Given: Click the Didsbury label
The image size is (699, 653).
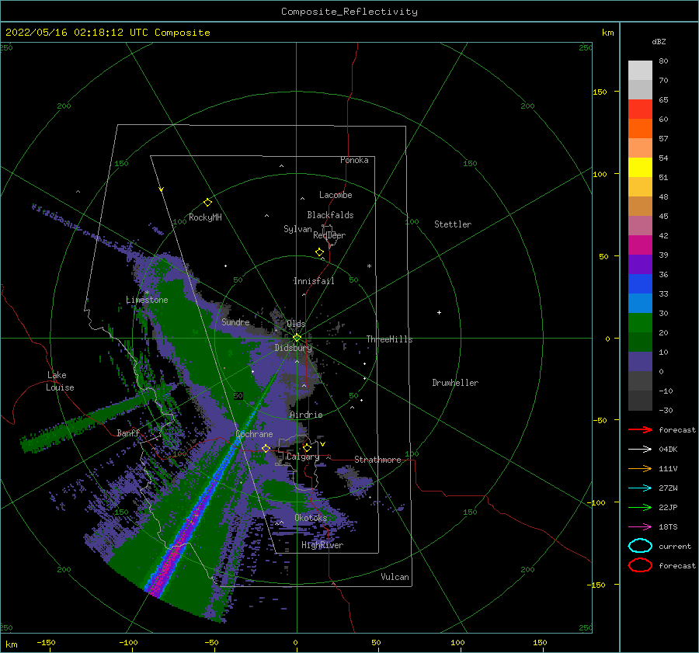Looking at the screenshot, I should (294, 348).
